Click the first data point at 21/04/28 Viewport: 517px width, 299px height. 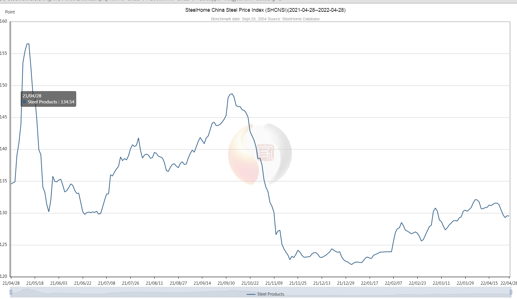point(11,183)
